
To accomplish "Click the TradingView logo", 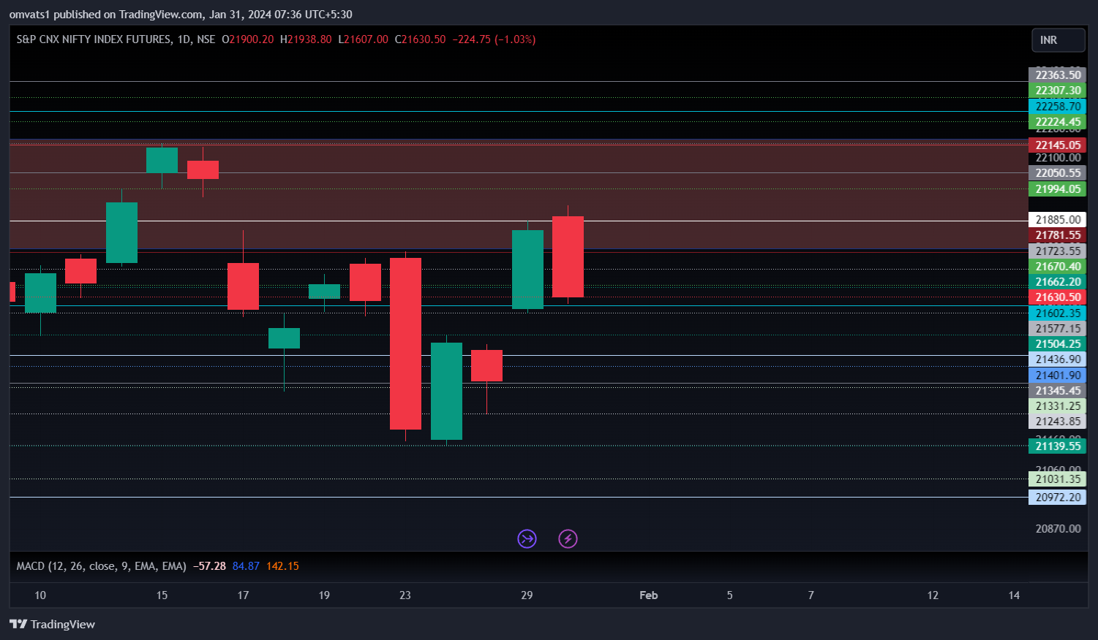I will pyautogui.click(x=52, y=624).
